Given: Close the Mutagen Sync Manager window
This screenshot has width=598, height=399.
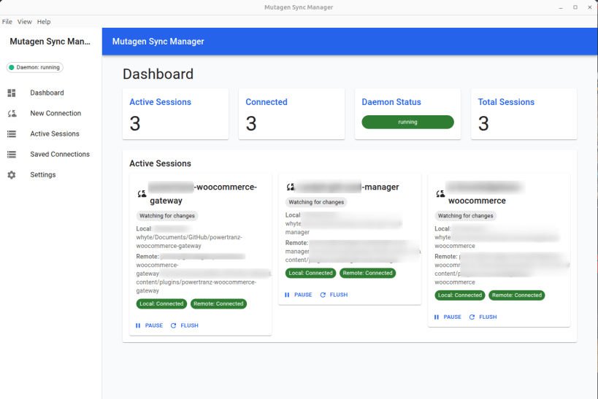Looking at the screenshot, I should click(590, 7).
